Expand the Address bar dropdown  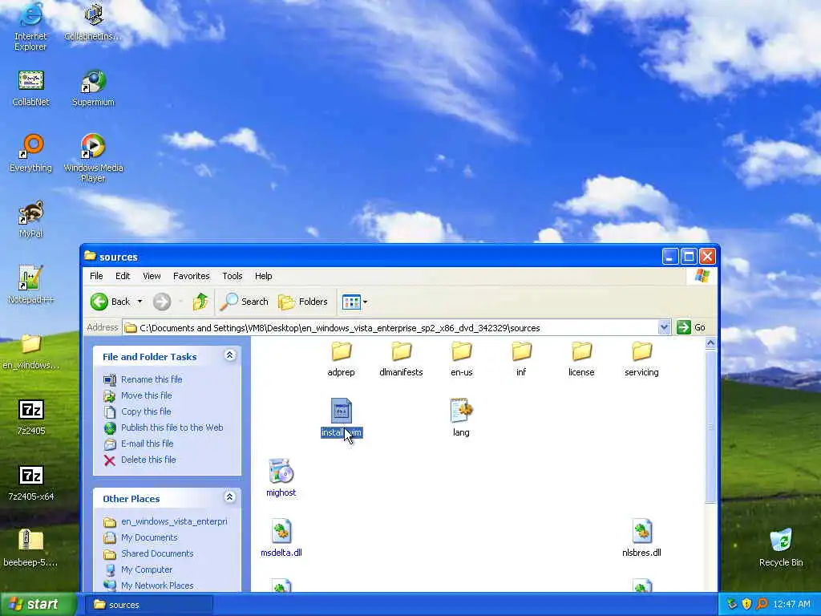click(x=664, y=328)
